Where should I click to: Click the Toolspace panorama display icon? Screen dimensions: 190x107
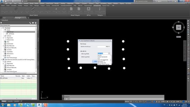(x=33, y=23)
